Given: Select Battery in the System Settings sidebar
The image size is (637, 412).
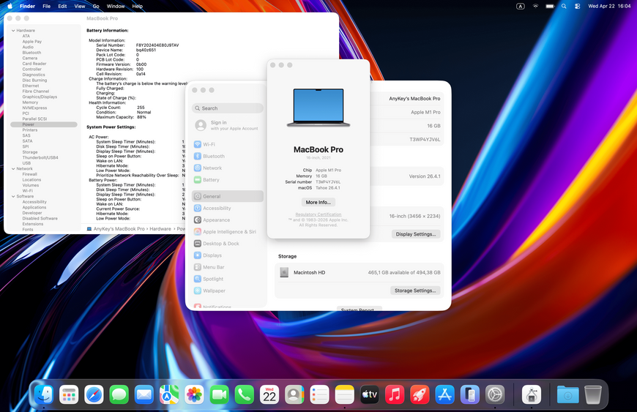Looking at the screenshot, I should coord(228,179).
